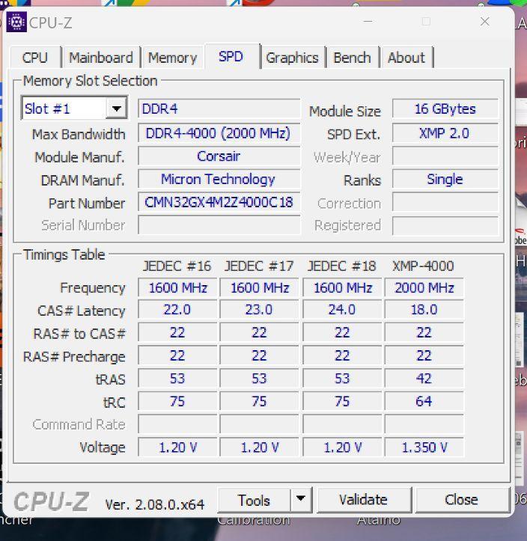Click CAS# Latency 22.0 cell
Image resolution: width=527 pixels, height=541 pixels.
(x=177, y=310)
